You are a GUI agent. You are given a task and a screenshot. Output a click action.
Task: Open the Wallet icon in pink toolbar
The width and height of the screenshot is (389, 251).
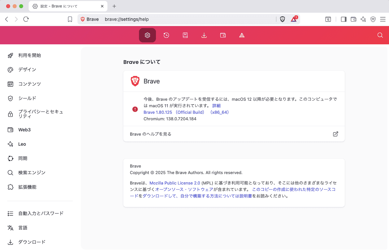[x=223, y=35]
